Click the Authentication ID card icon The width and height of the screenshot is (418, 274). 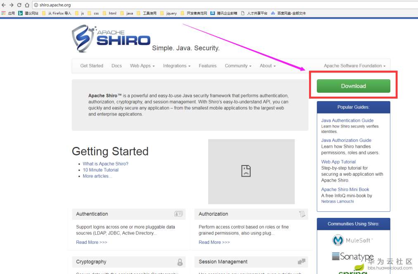tap(178, 214)
